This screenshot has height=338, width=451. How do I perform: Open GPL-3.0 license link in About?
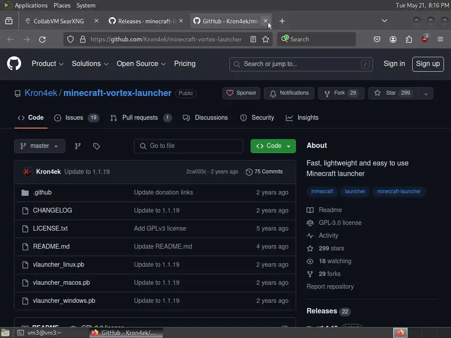(340, 223)
